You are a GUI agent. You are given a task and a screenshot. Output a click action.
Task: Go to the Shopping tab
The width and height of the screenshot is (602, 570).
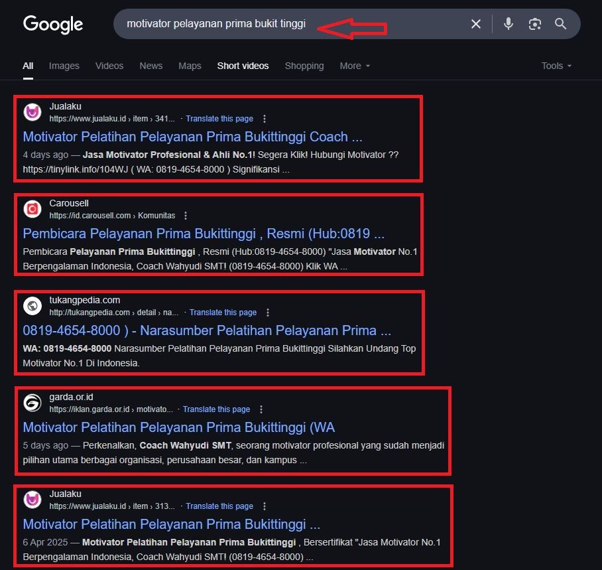click(304, 66)
